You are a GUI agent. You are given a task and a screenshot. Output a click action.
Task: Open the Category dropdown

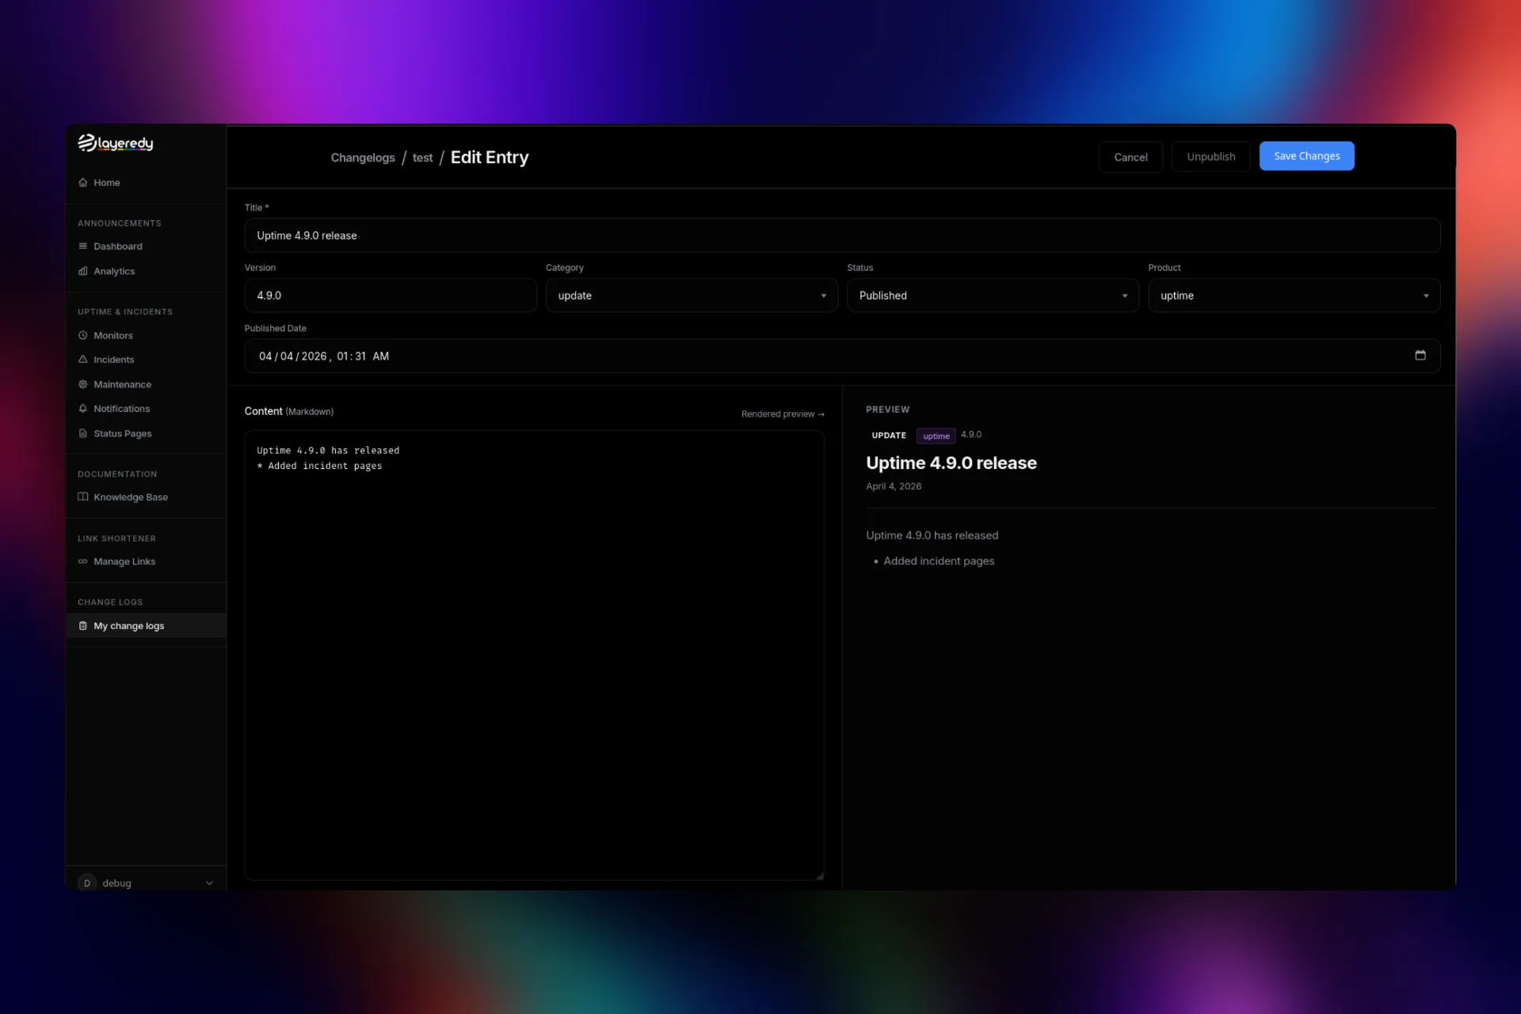(x=691, y=295)
